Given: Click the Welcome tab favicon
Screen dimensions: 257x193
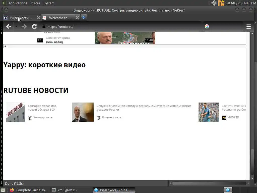Looking at the screenshot, I should [x=44, y=18].
